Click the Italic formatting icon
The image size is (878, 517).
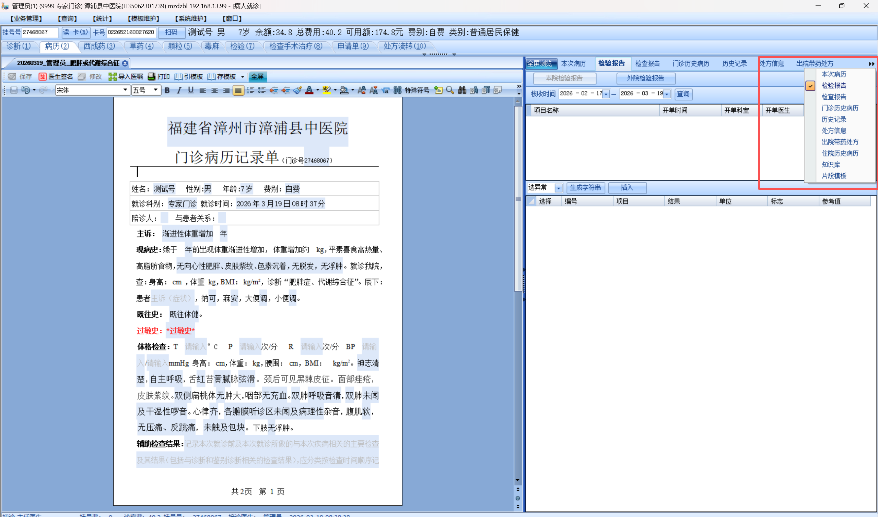point(179,90)
